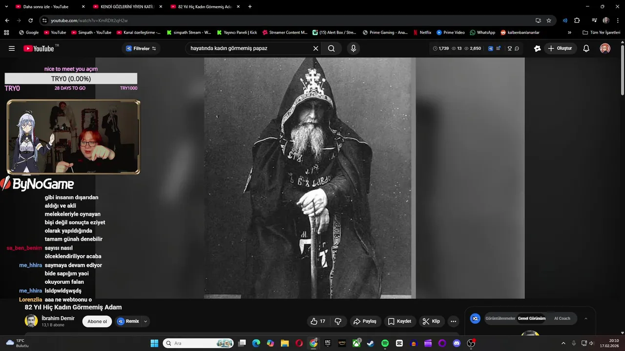Switch to Genel Görünüm tab

(x=532, y=318)
